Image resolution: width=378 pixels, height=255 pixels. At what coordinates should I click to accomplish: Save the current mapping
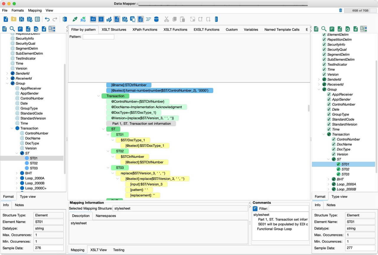coord(22,19)
